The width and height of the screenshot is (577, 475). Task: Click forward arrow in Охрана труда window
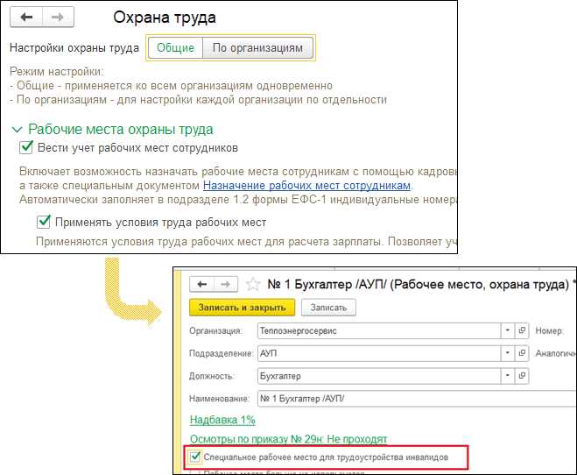click(x=57, y=18)
